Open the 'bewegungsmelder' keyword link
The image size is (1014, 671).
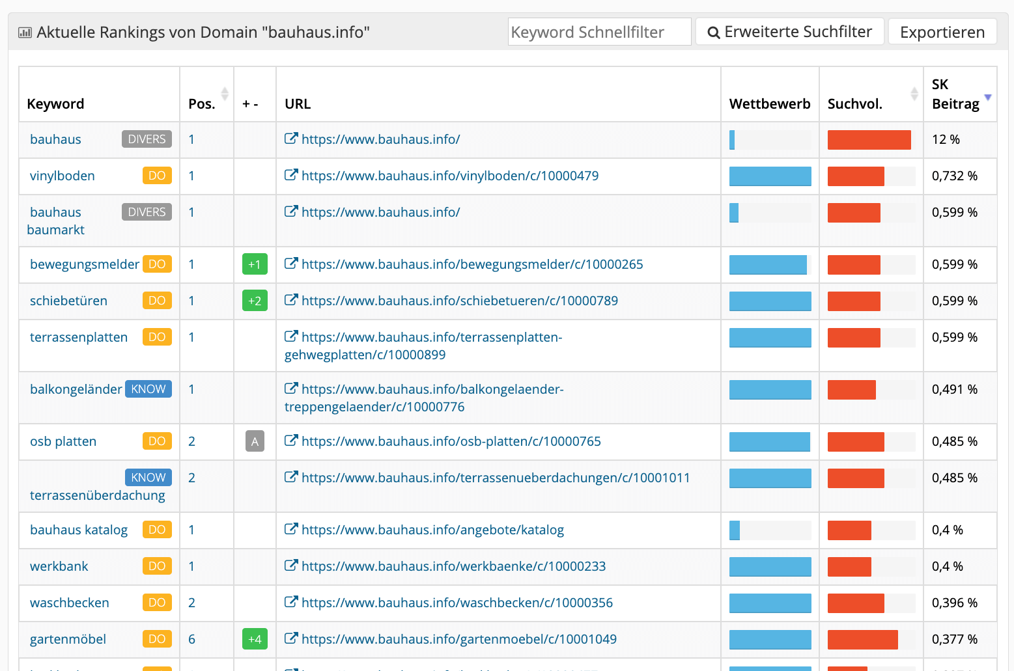coord(85,264)
